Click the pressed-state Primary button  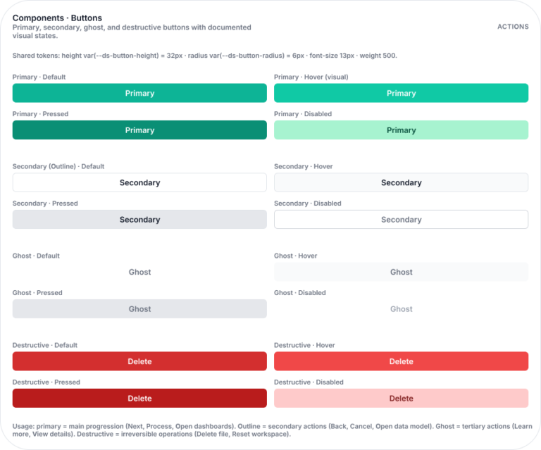139,130
